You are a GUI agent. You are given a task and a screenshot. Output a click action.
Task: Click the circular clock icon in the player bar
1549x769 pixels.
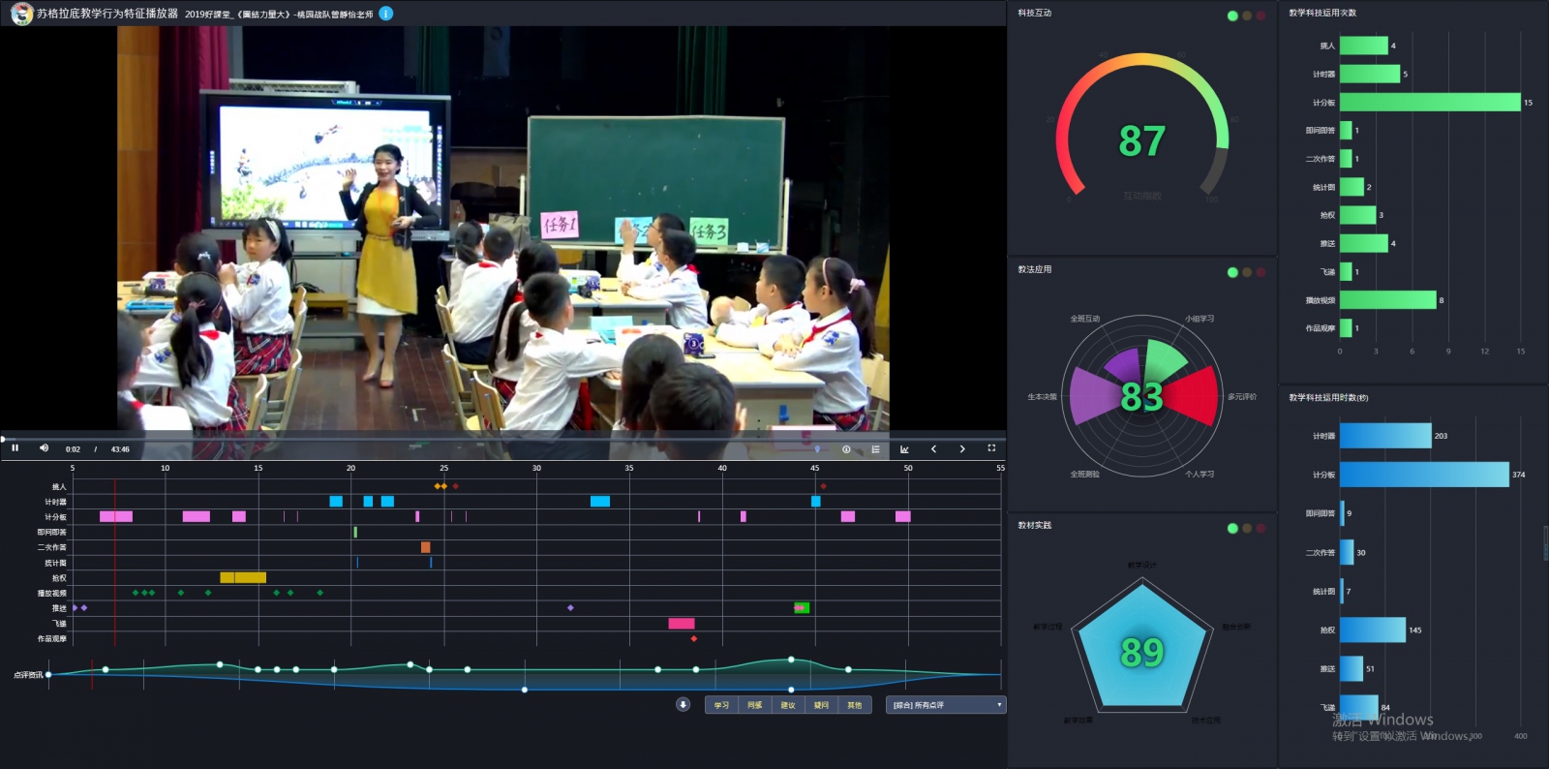coord(846,449)
